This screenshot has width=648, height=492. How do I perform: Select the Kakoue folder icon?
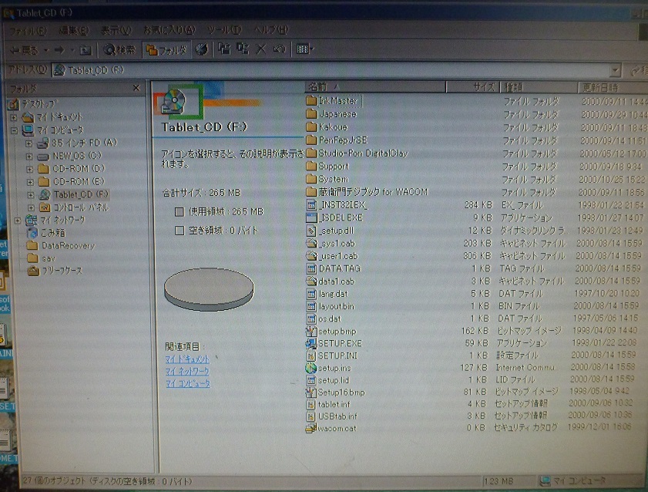pos(311,127)
